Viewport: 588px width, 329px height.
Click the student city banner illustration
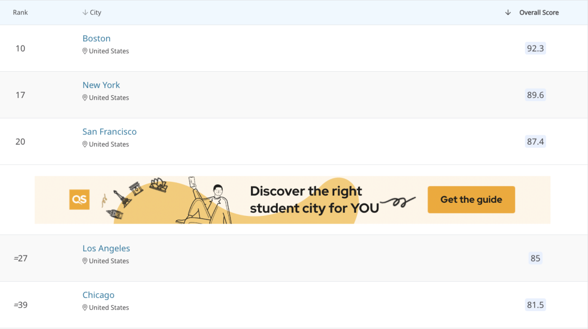(292, 200)
